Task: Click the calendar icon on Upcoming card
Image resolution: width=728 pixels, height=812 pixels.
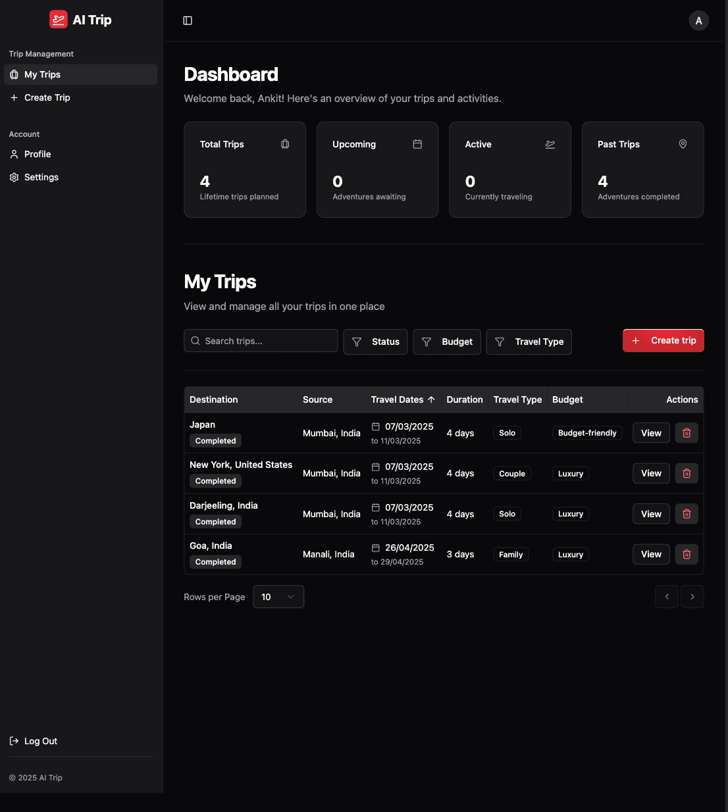Action: click(x=417, y=144)
